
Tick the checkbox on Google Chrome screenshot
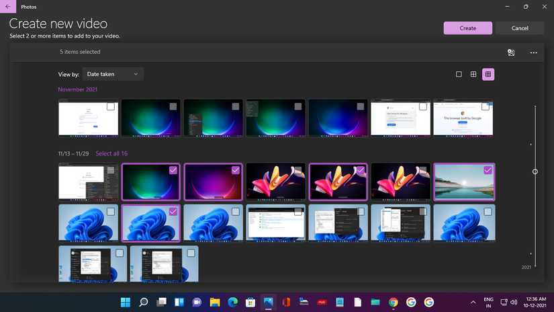486,106
